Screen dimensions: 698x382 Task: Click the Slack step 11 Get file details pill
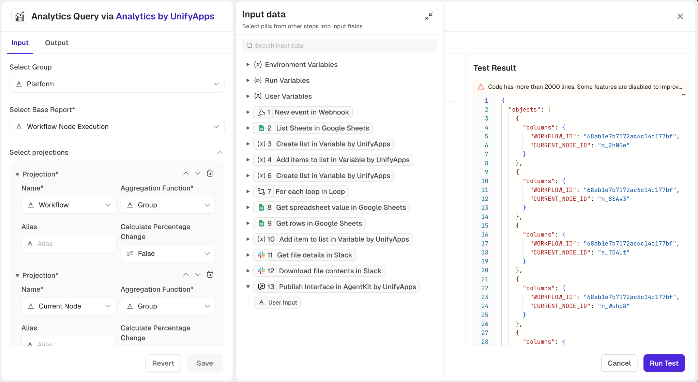(304, 255)
